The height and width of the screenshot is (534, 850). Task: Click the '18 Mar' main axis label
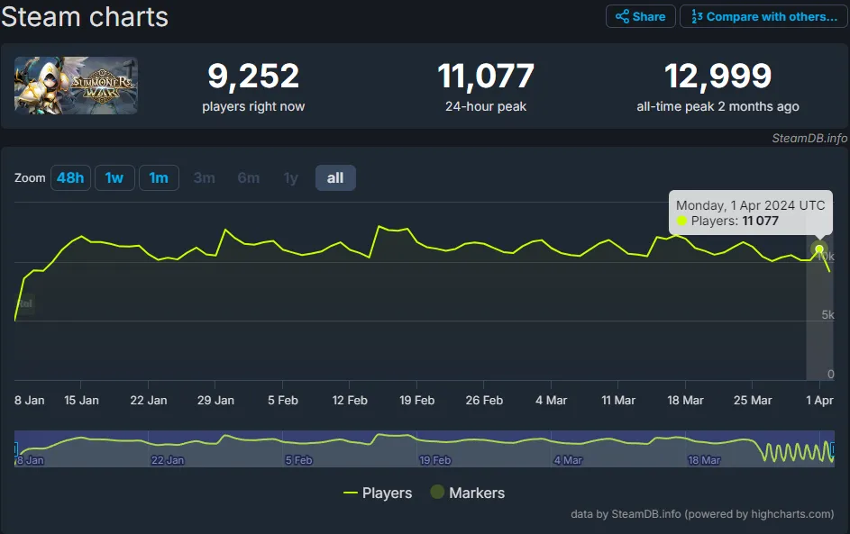(685, 400)
